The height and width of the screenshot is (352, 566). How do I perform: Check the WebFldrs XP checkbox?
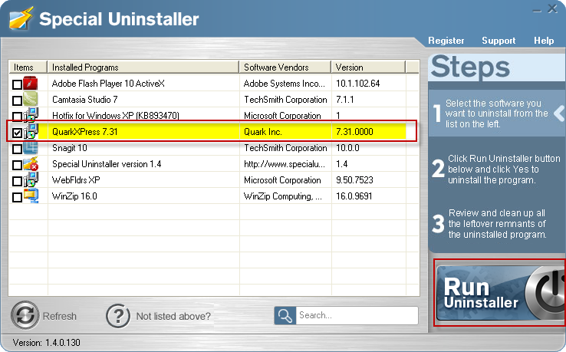[x=17, y=181]
